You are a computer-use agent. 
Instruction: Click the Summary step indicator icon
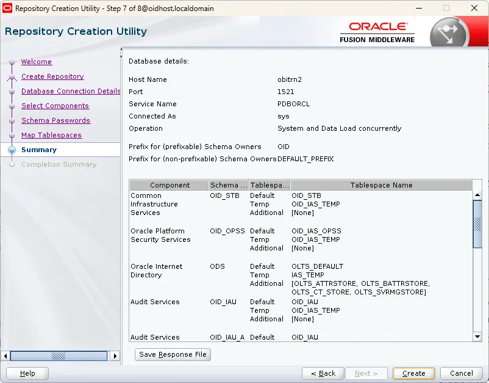tap(12, 150)
